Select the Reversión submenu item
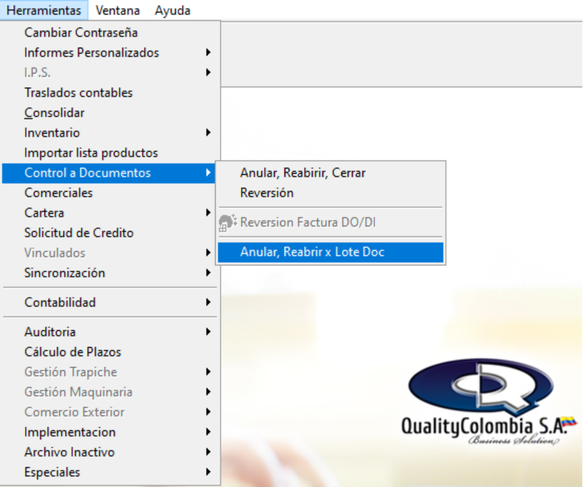 pyautogui.click(x=331, y=193)
